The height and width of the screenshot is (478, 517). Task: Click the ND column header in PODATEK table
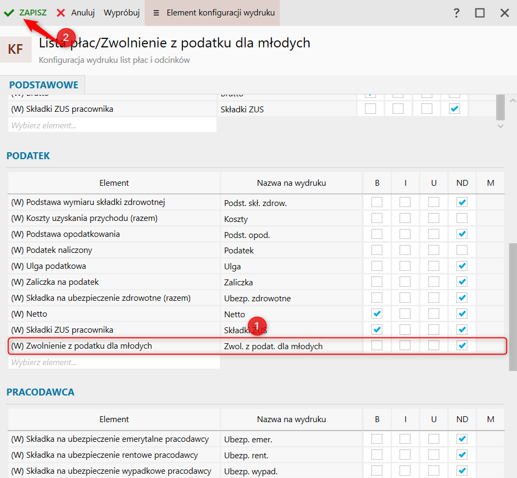(462, 183)
